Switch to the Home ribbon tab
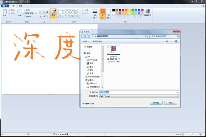Screen dimensions: 206x137 [x=13, y=6]
